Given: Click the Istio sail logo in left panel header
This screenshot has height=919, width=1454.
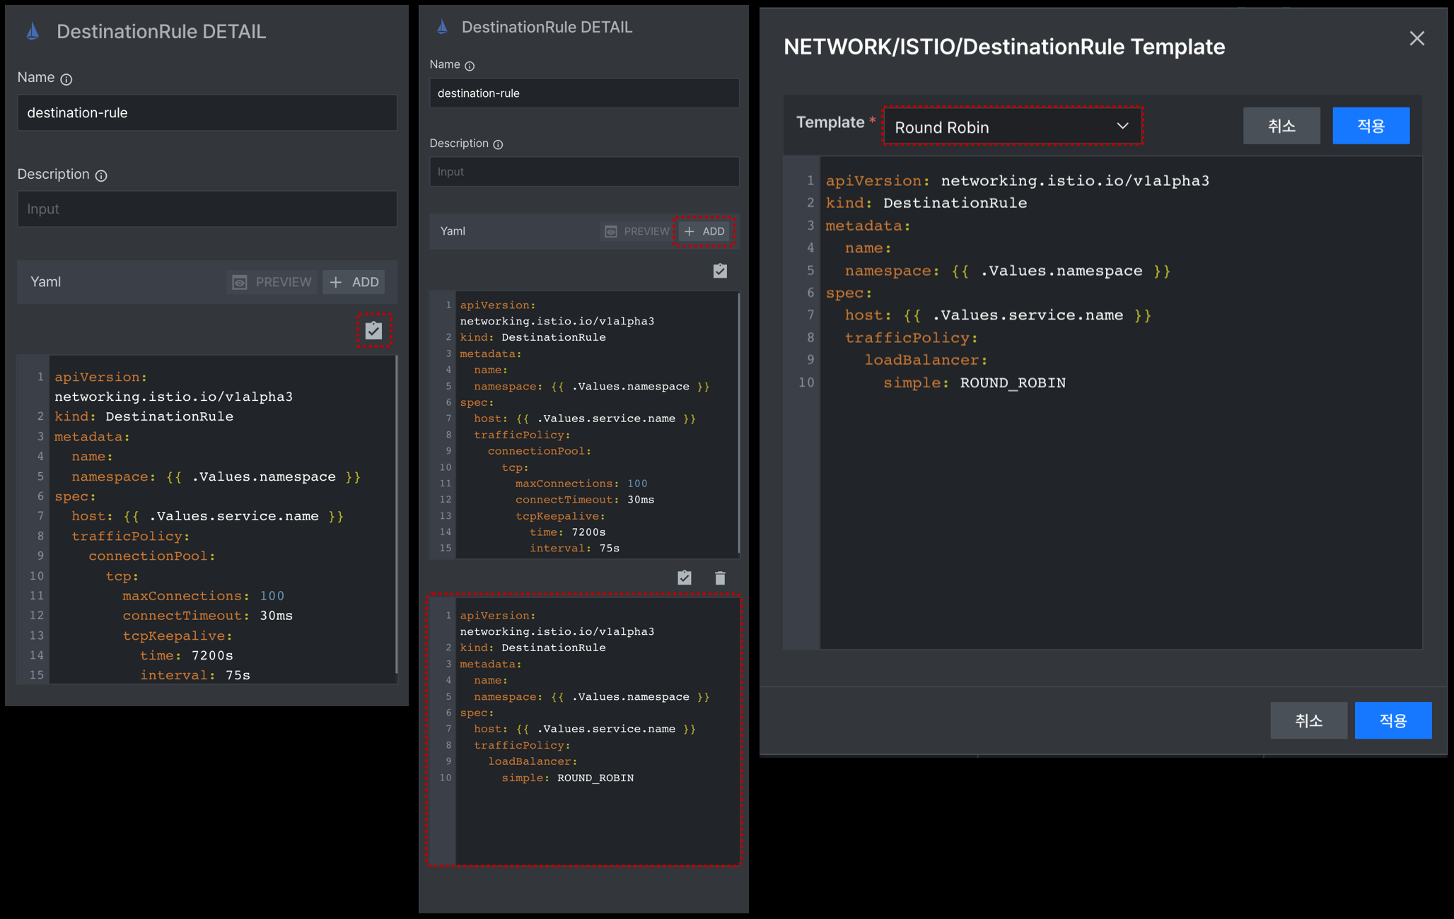Looking at the screenshot, I should click(33, 31).
